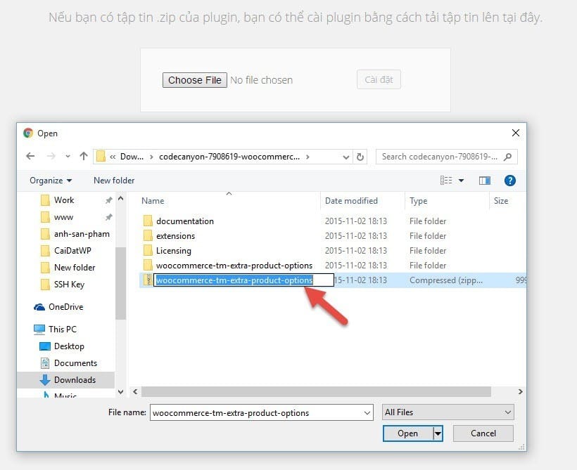Viewport: 577px width, 470px height.
Task: Open the All Files type dropdown
Action: pos(448,412)
